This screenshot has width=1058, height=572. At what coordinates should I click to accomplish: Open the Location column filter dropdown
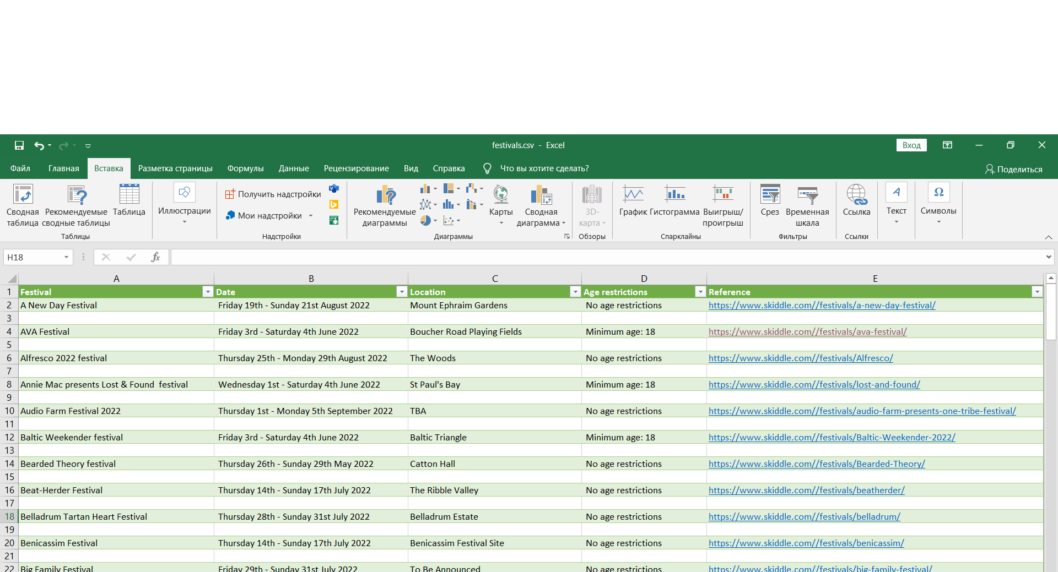[575, 292]
